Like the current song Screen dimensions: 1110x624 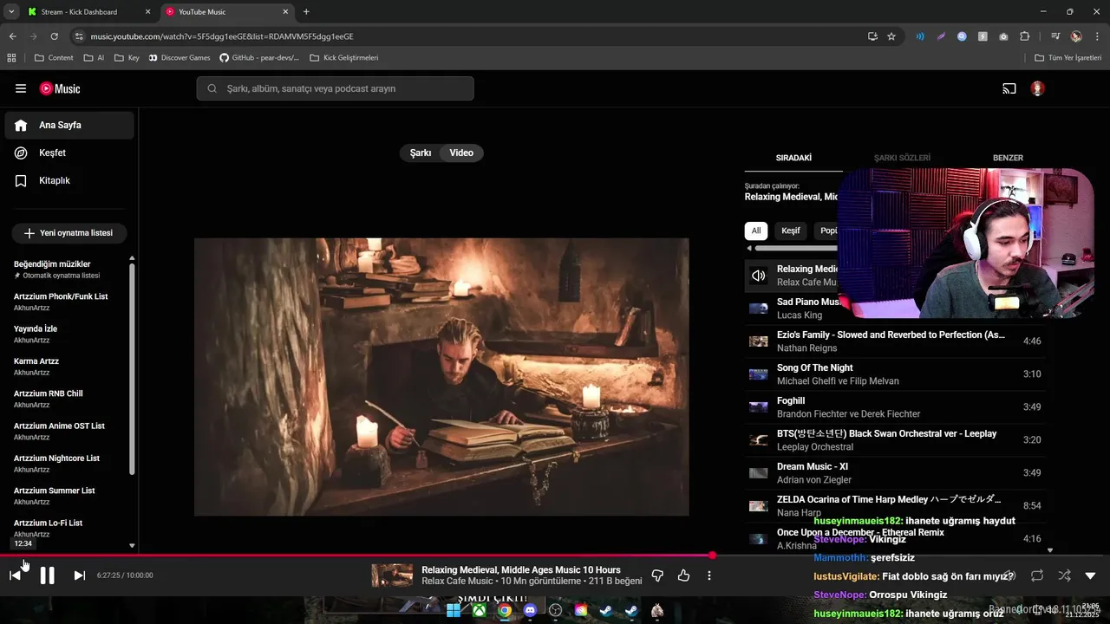tap(683, 575)
